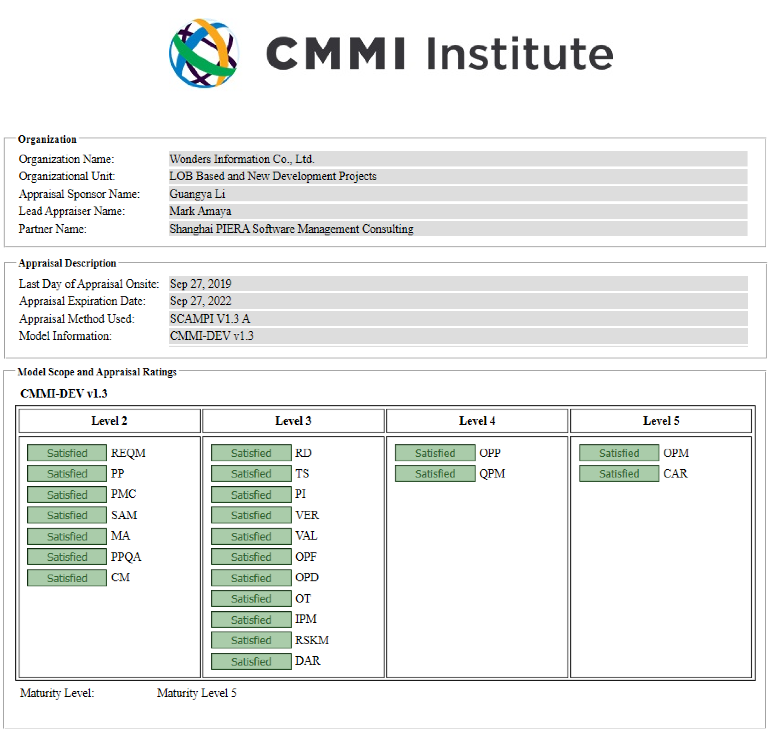Click the Satisfied badge for SAM
This screenshot has width=771, height=732.
67,515
